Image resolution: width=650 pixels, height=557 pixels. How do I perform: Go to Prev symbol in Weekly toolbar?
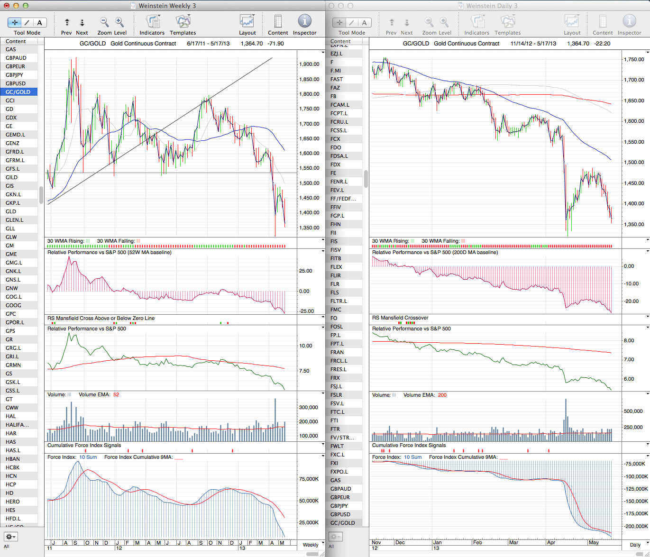coord(67,22)
